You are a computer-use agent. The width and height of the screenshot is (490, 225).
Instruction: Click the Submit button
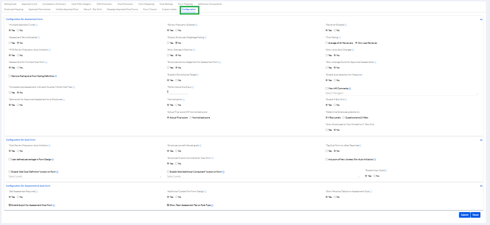[464, 215]
